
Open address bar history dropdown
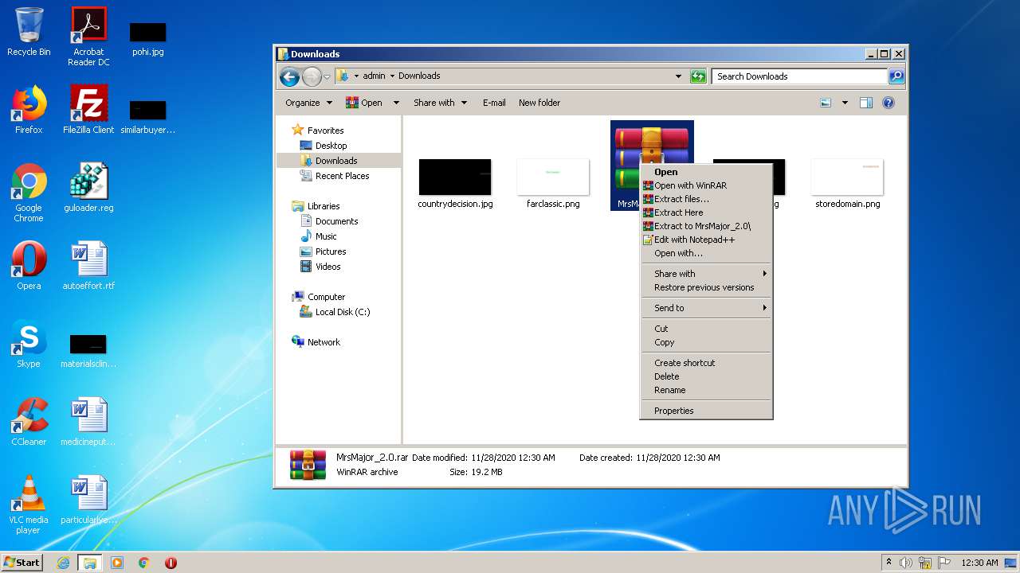click(678, 76)
